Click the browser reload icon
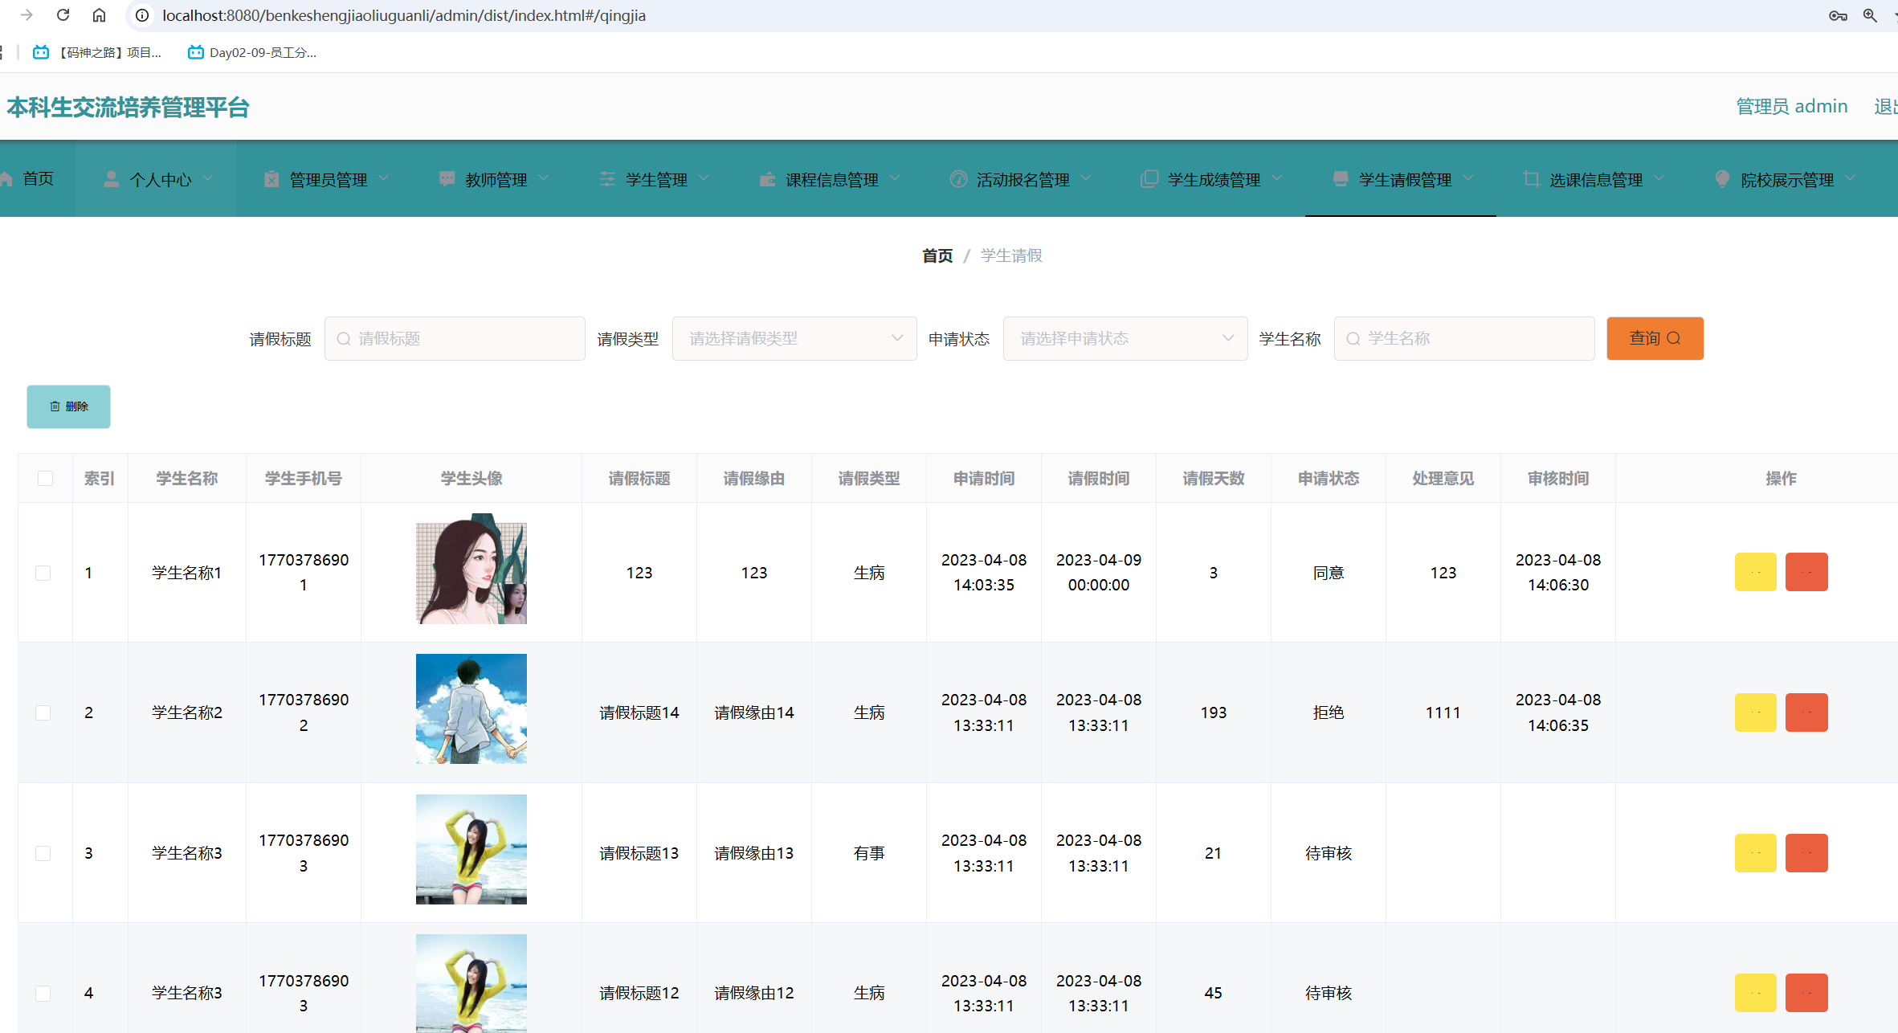Viewport: 1898px width, 1033px height. 63,15
